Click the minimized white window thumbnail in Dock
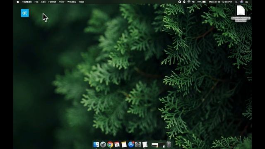This screenshot has height=149, width=265. click(155, 145)
